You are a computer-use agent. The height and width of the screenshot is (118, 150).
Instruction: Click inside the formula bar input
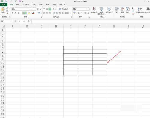(x=91, y=21)
